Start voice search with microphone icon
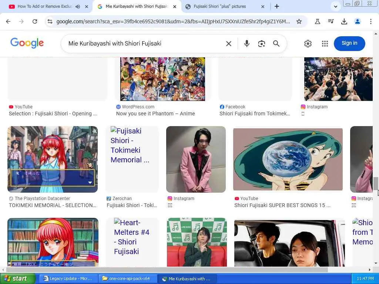The image size is (379, 284). (247, 44)
